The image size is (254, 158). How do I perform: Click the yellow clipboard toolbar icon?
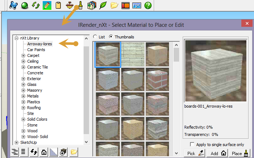(x=58, y=5)
